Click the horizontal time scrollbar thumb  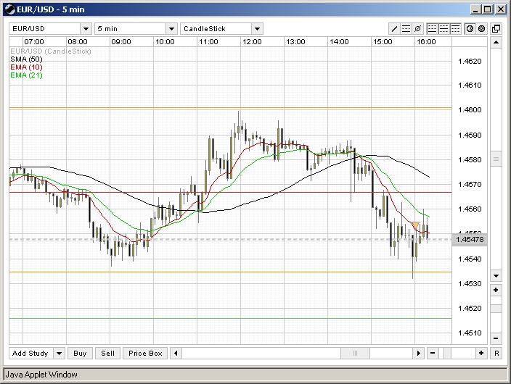[x=355, y=353]
